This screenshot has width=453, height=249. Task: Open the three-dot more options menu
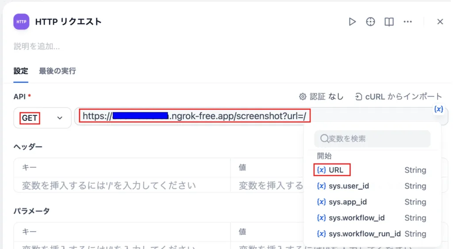[408, 22]
